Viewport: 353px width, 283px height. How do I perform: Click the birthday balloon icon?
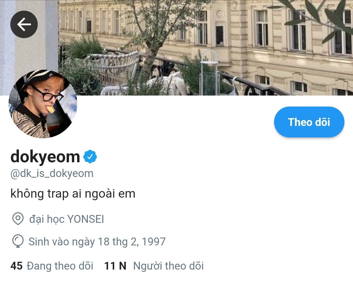[18, 241]
